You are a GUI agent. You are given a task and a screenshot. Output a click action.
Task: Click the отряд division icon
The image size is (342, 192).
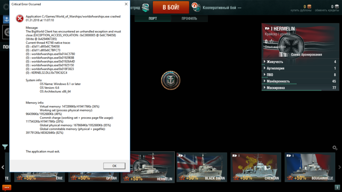pyautogui.click(x=145, y=8)
